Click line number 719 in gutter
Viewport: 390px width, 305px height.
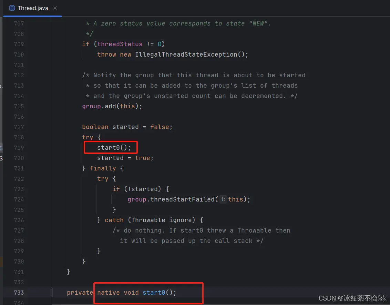pyautogui.click(x=19, y=148)
